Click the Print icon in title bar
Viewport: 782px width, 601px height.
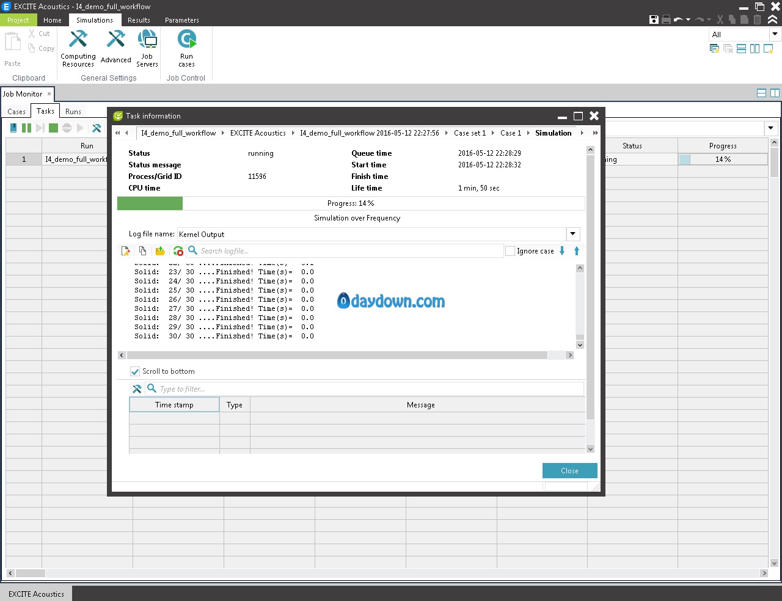(666, 20)
